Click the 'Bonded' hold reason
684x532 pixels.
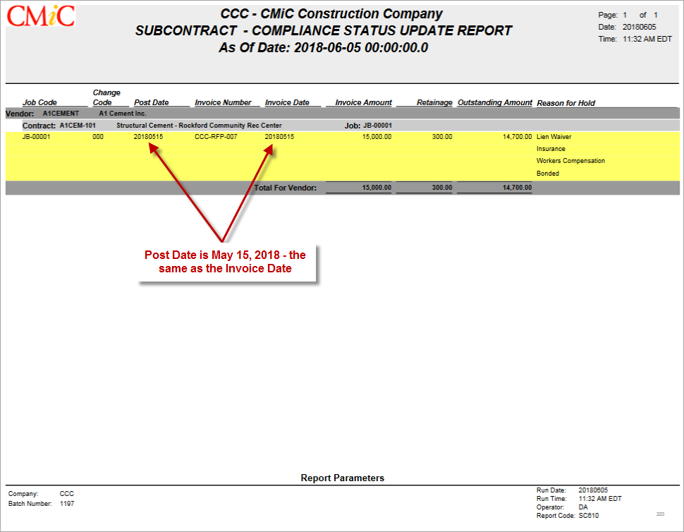pos(548,174)
